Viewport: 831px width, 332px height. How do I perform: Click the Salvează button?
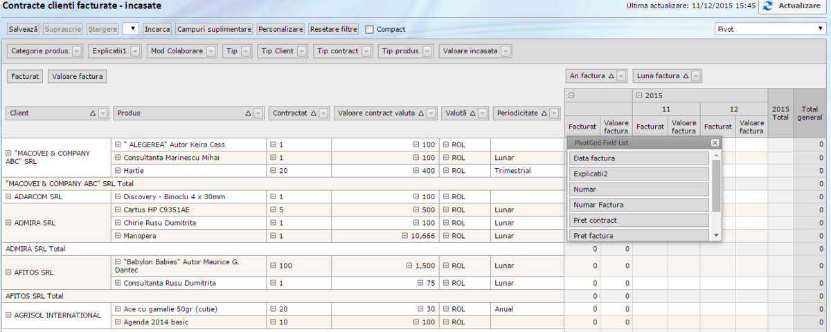click(24, 30)
